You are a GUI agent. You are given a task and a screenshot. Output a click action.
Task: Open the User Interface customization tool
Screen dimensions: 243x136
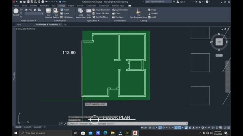pos(49,13)
